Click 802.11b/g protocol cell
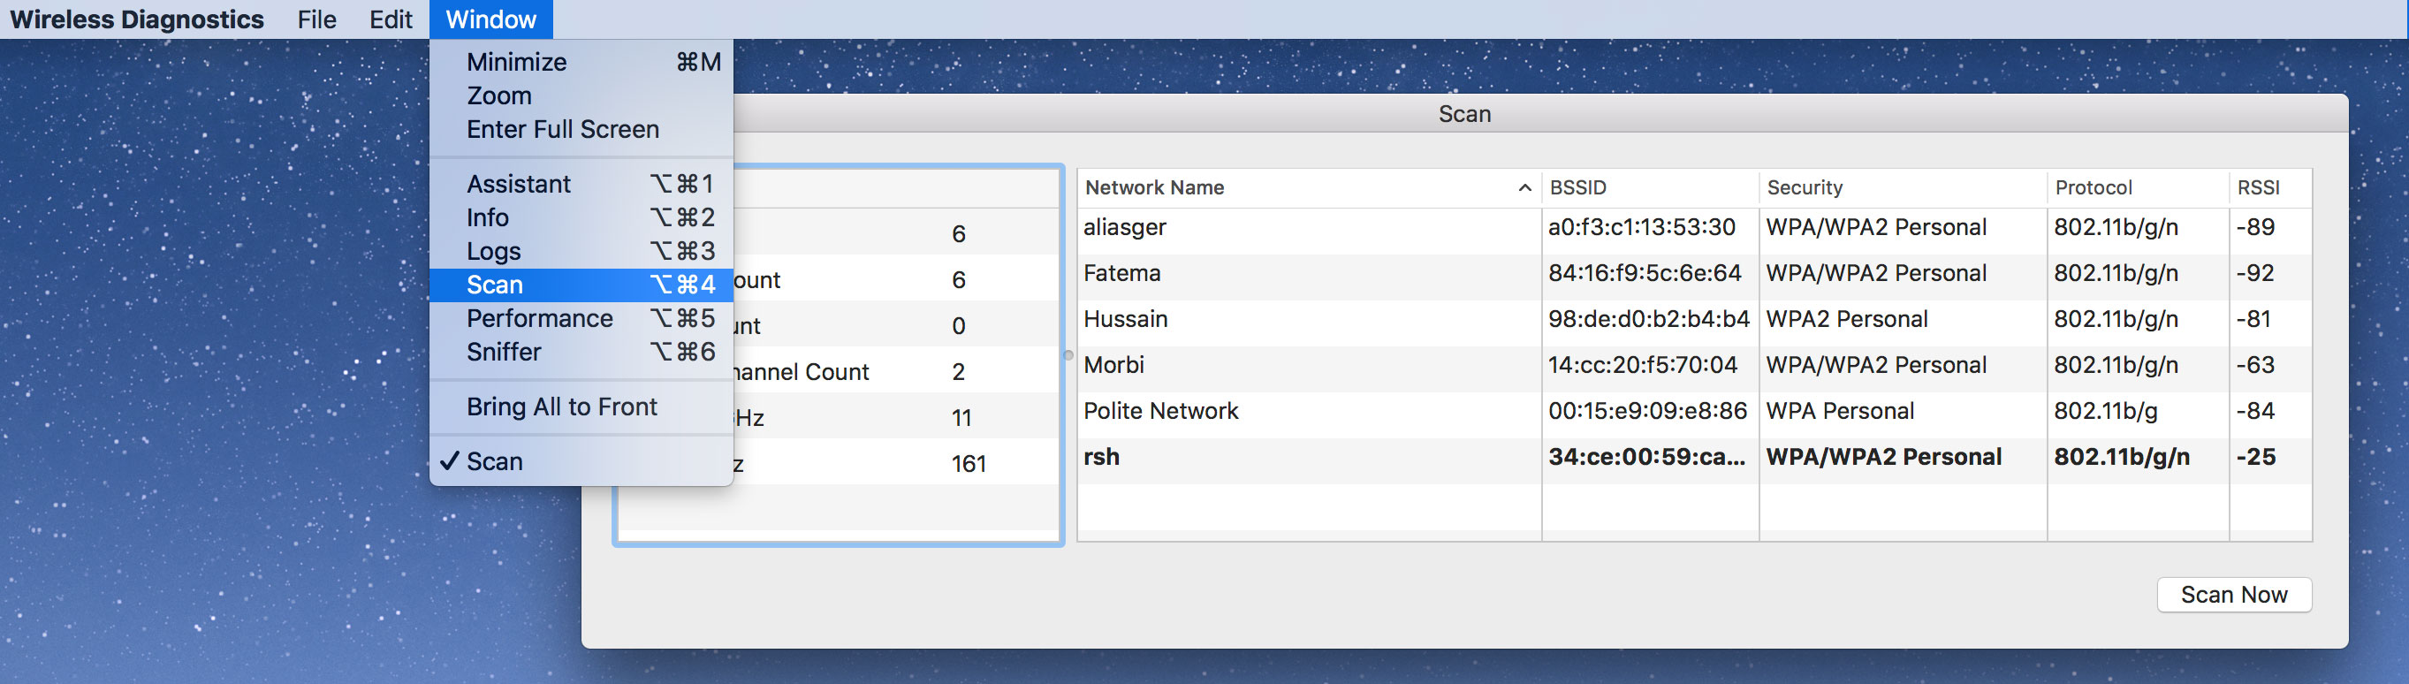This screenshot has height=684, width=2409. click(2105, 411)
